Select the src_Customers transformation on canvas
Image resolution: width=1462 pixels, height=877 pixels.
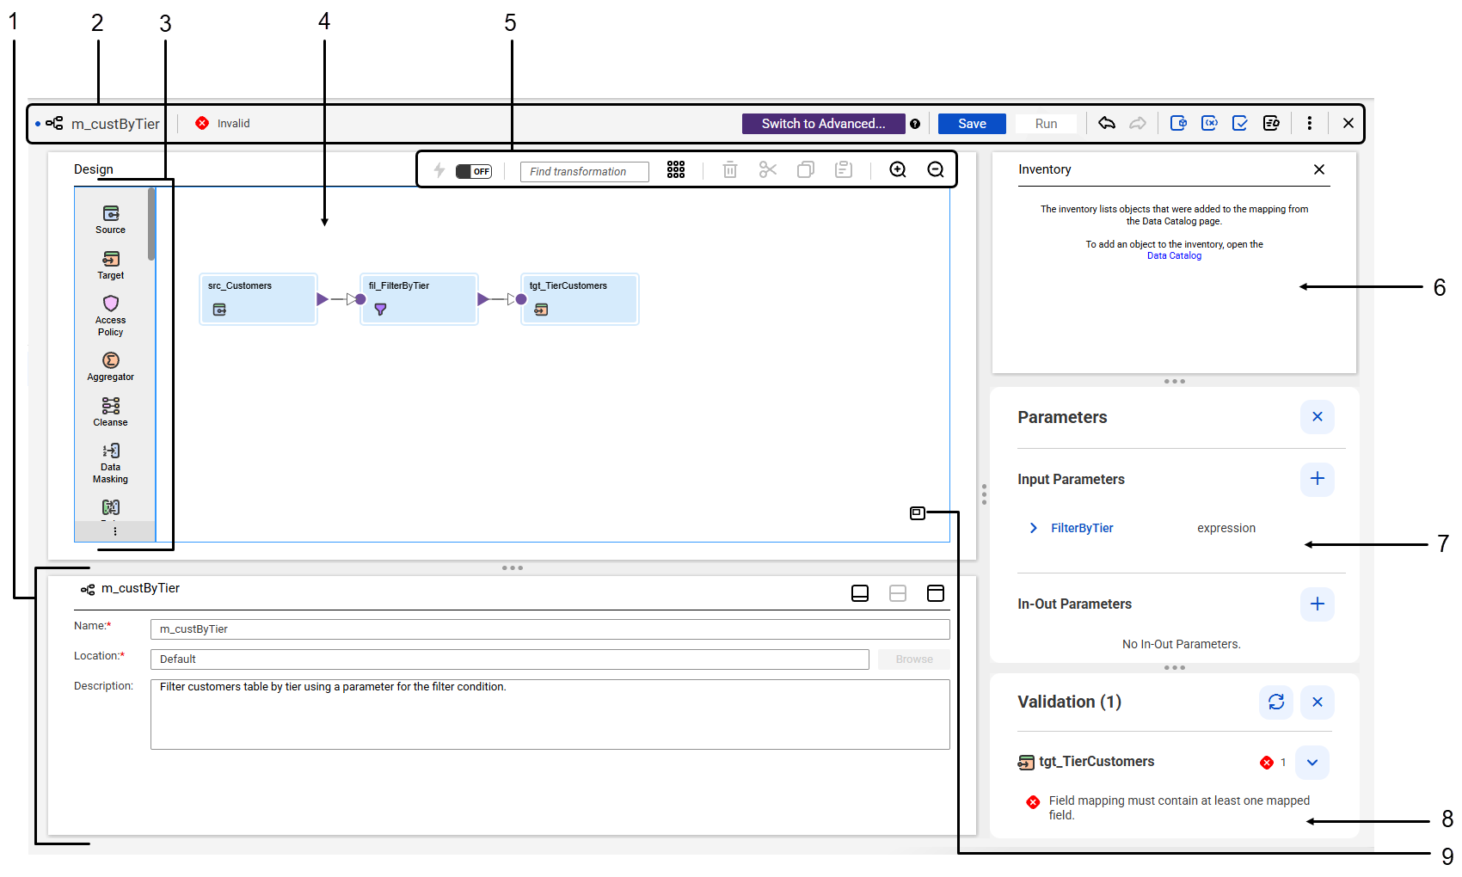[258, 299]
